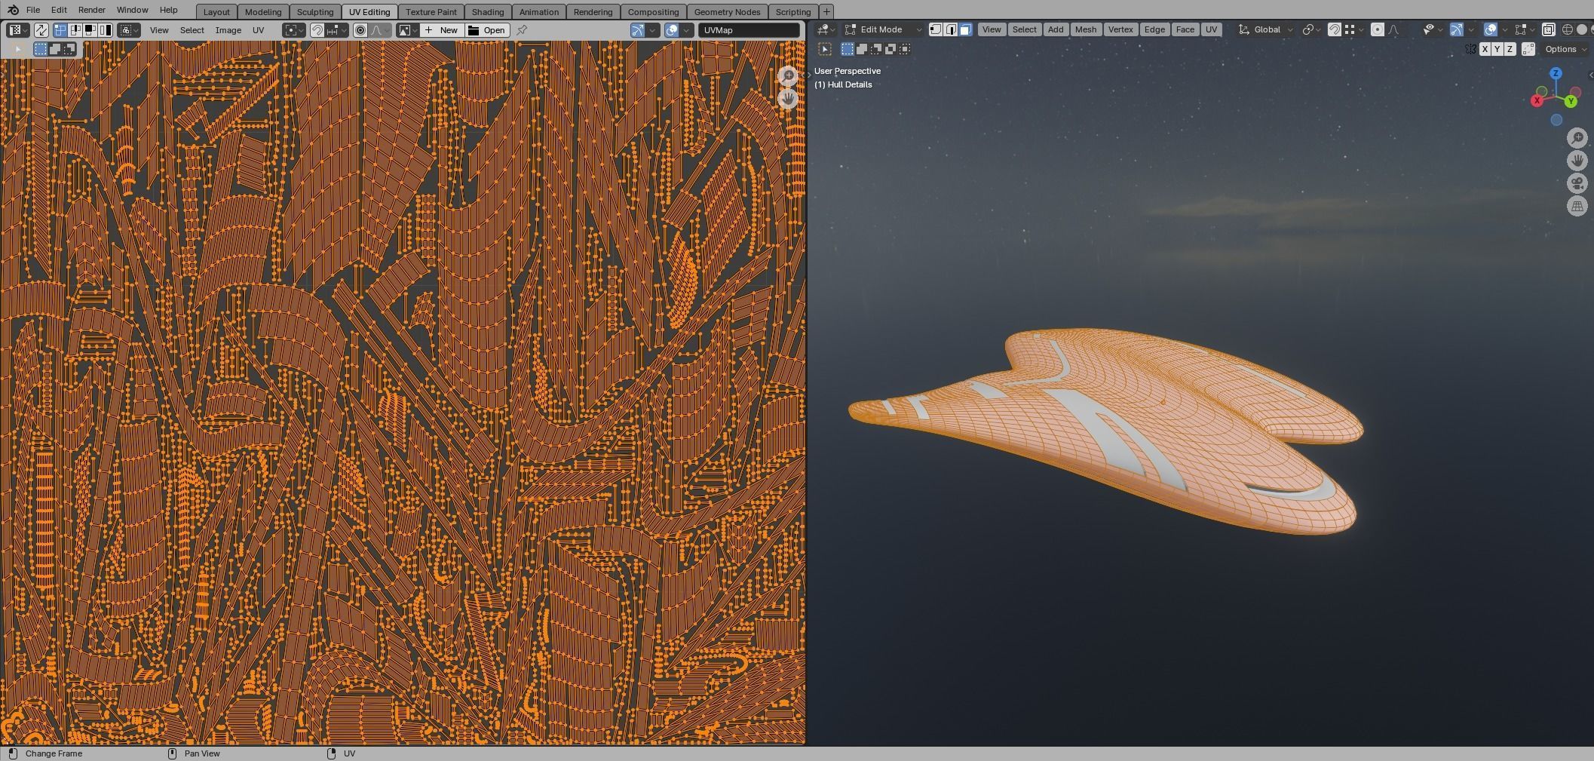Toggle proportional editing in the UV editor

pos(360,30)
